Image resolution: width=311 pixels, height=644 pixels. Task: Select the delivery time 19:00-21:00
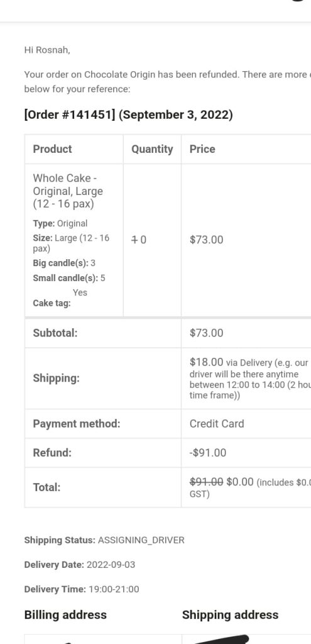coord(113,589)
